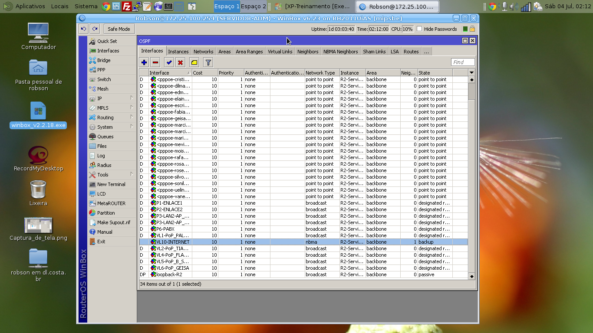Switch to the Areas tab

(225, 52)
